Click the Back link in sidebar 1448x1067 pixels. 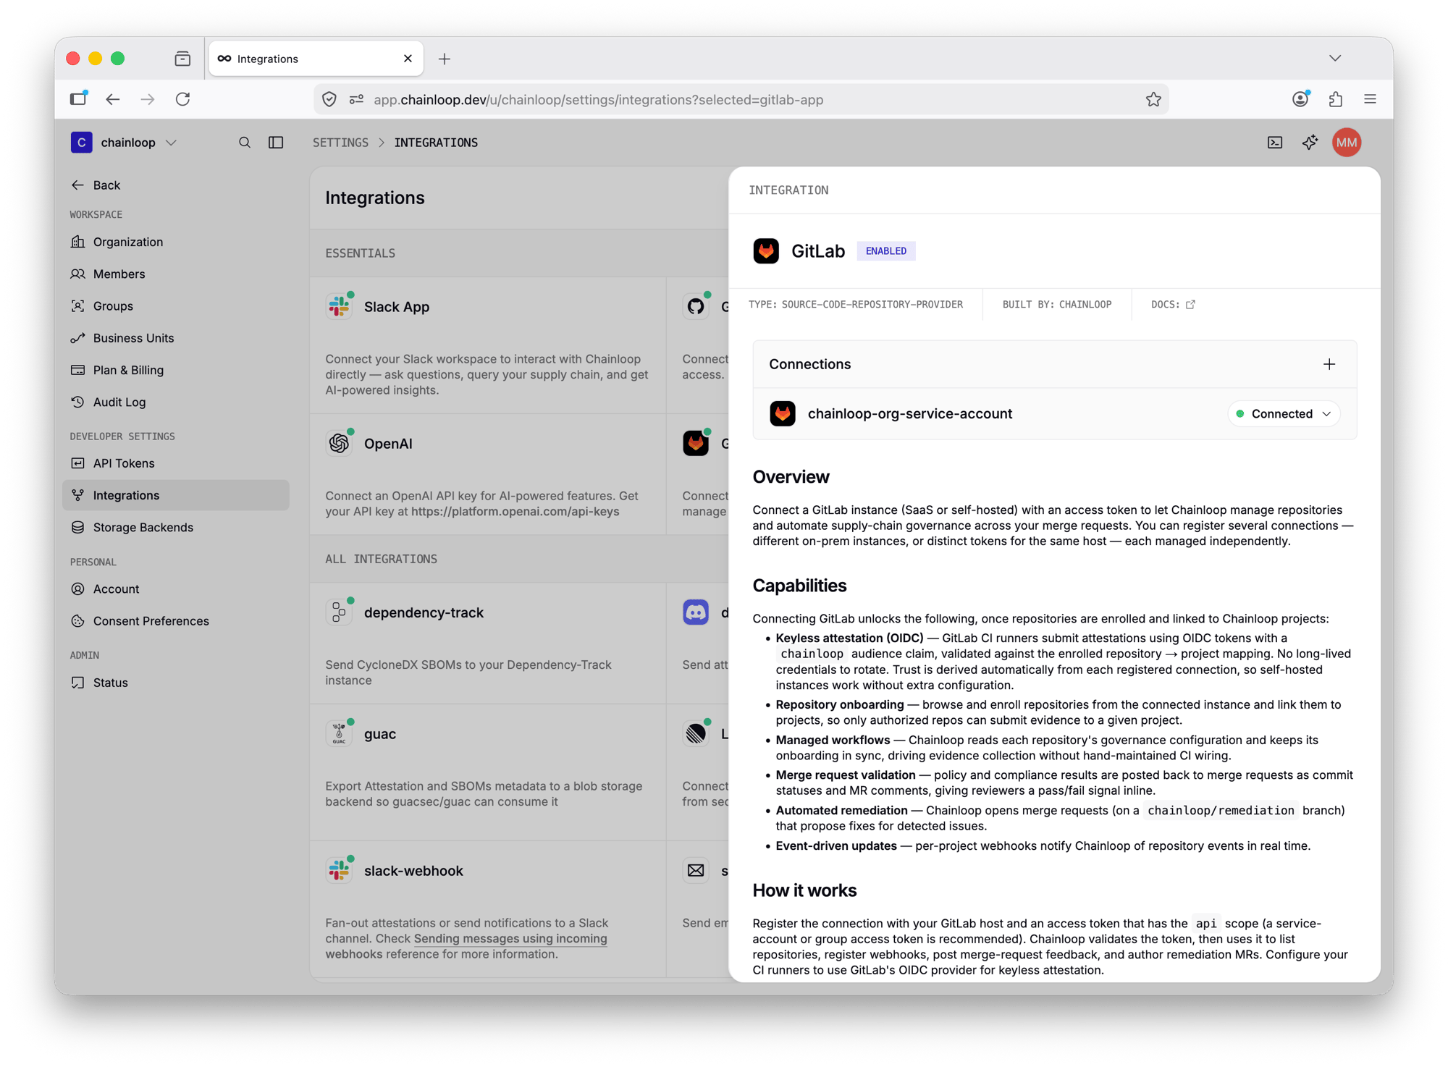coord(96,185)
